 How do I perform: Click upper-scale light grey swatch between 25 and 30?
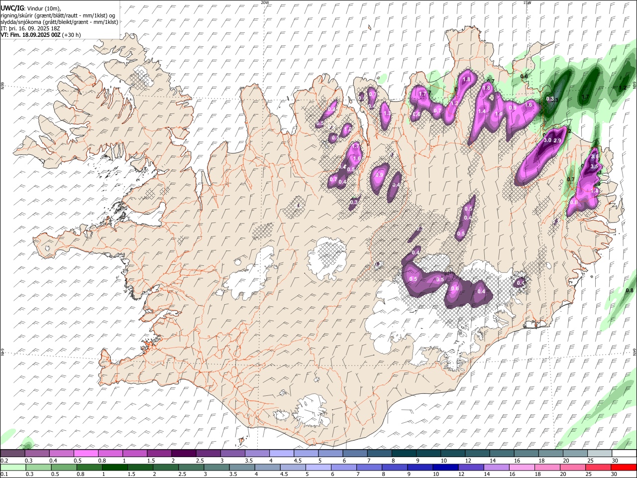599,453
